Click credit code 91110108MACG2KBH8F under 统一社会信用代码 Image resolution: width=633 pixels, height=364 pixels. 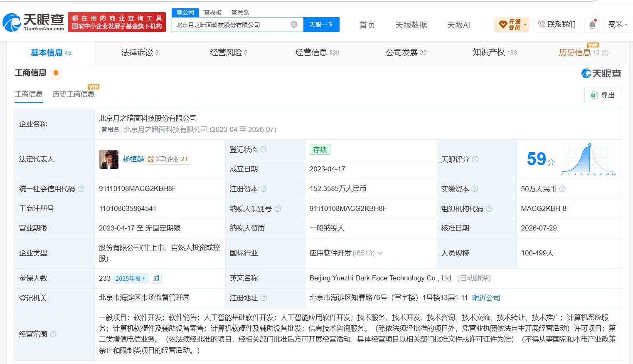[138, 189]
